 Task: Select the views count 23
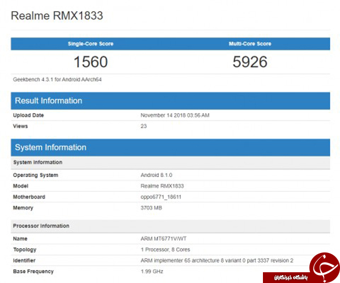pyautogui.click(x=143, y=126)
